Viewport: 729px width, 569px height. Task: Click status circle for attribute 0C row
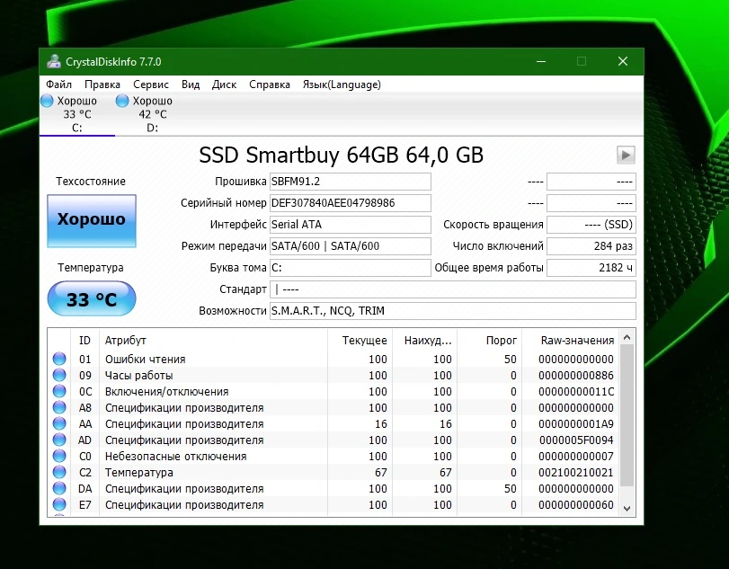(59, 391)
